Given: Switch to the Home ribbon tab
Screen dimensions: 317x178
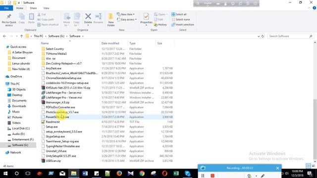Looking at the screenshot, I should pos(20,8).
